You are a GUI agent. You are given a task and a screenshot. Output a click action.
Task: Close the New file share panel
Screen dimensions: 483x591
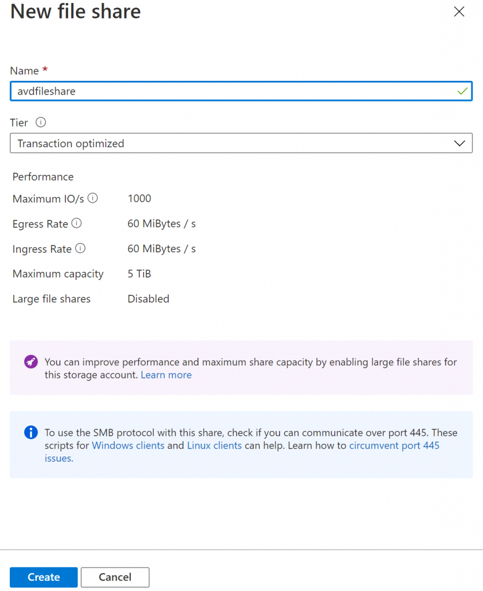(459, 12)
